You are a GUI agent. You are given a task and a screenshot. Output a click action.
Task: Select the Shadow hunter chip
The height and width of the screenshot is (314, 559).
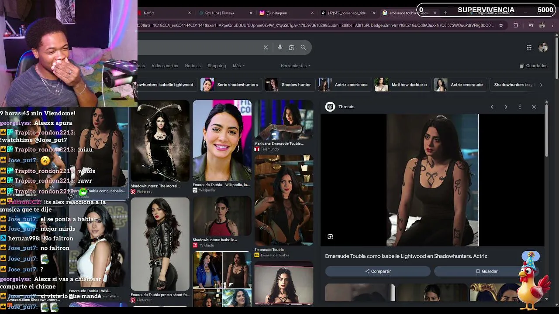(290, 85)
